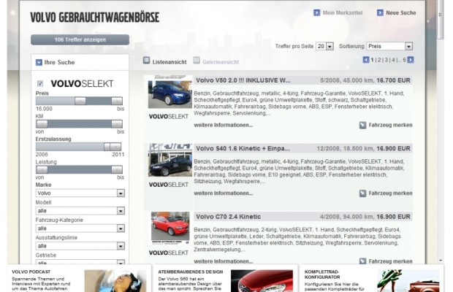Go to results page 3
The width and height of the screenshot is (453, 292).
[387, 60]
